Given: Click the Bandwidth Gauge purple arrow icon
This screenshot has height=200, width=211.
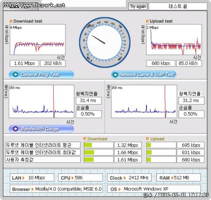Looking at the screenshot, I should pos(15,129).
